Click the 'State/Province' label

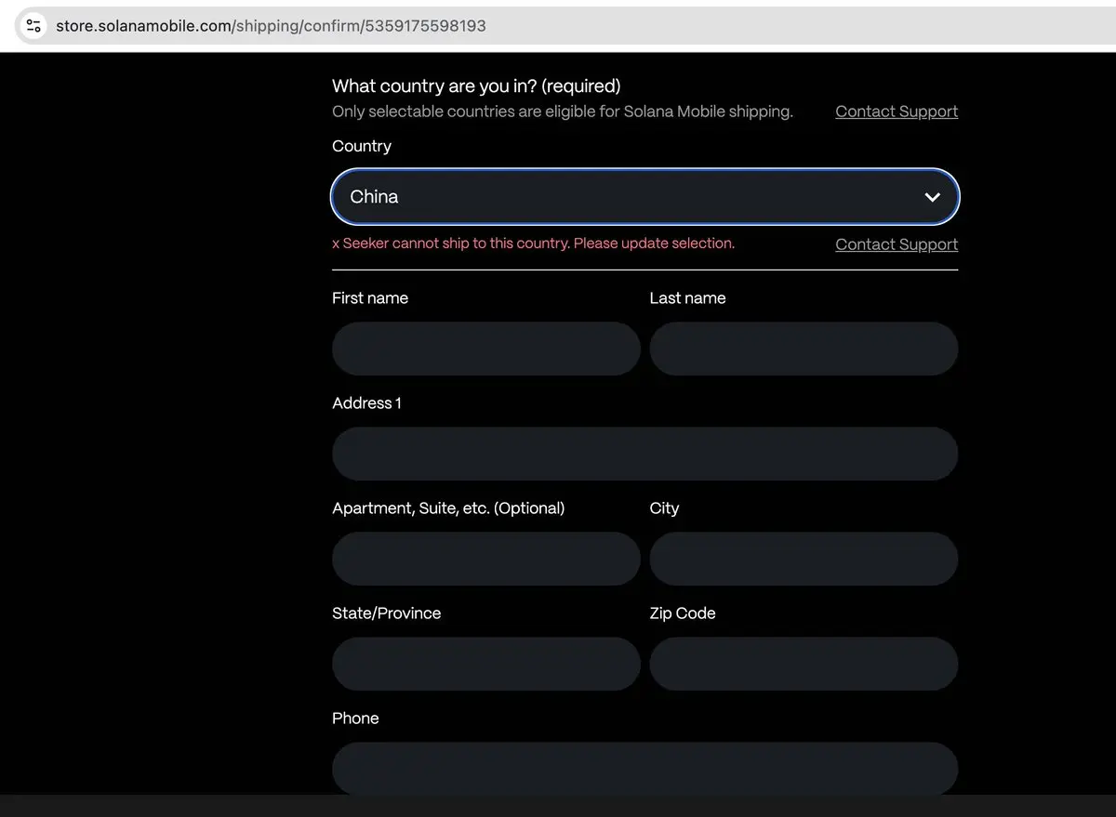[x=386, y=613]
